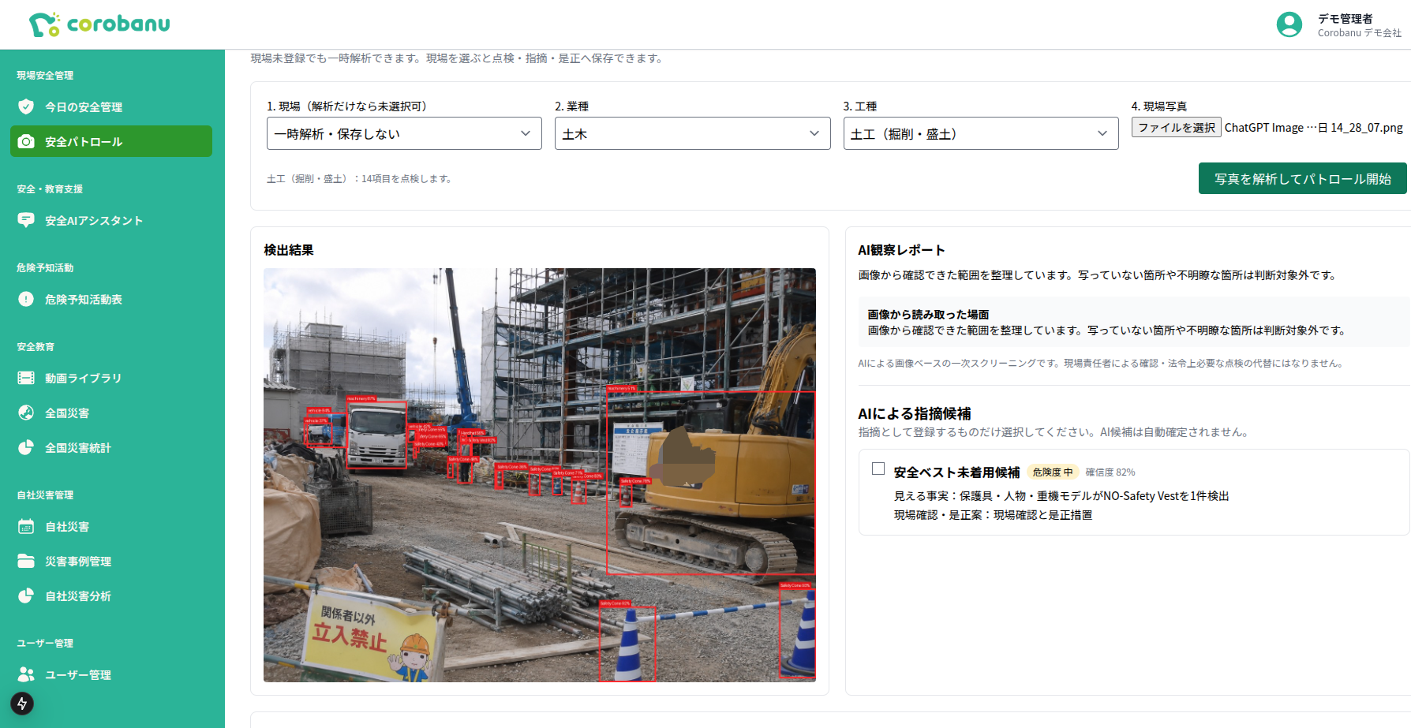Click the 検出結果 heading
The height and width of the screenshot is (728, 1411).
289,250
